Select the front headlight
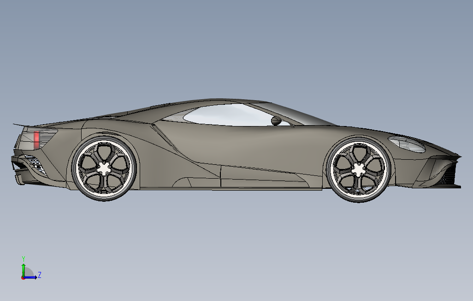This screenshot has width=473, height=301. [x=407, y=144]
